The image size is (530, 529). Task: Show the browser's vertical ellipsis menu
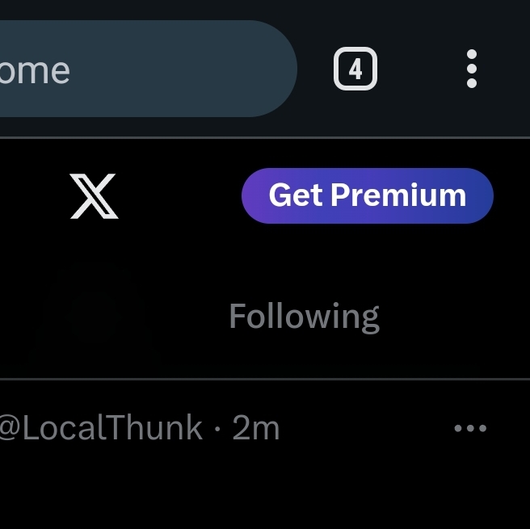472,69
